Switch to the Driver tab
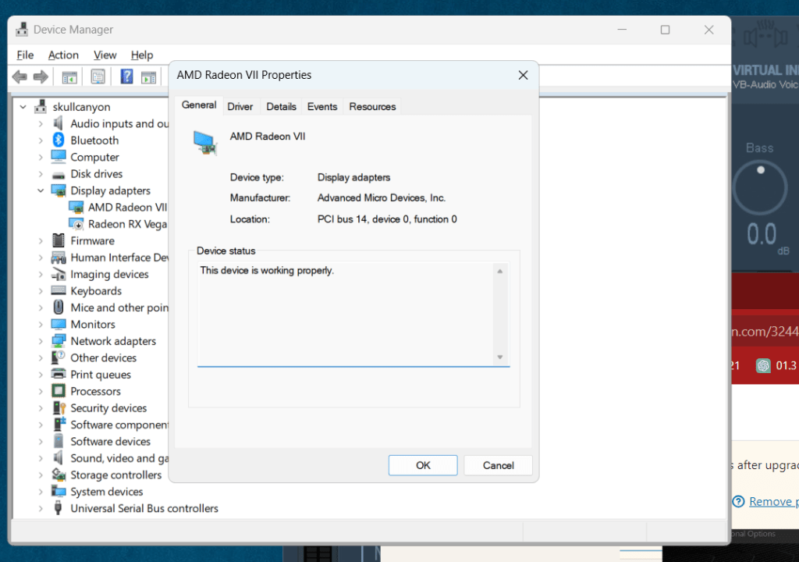 [240, 107]
